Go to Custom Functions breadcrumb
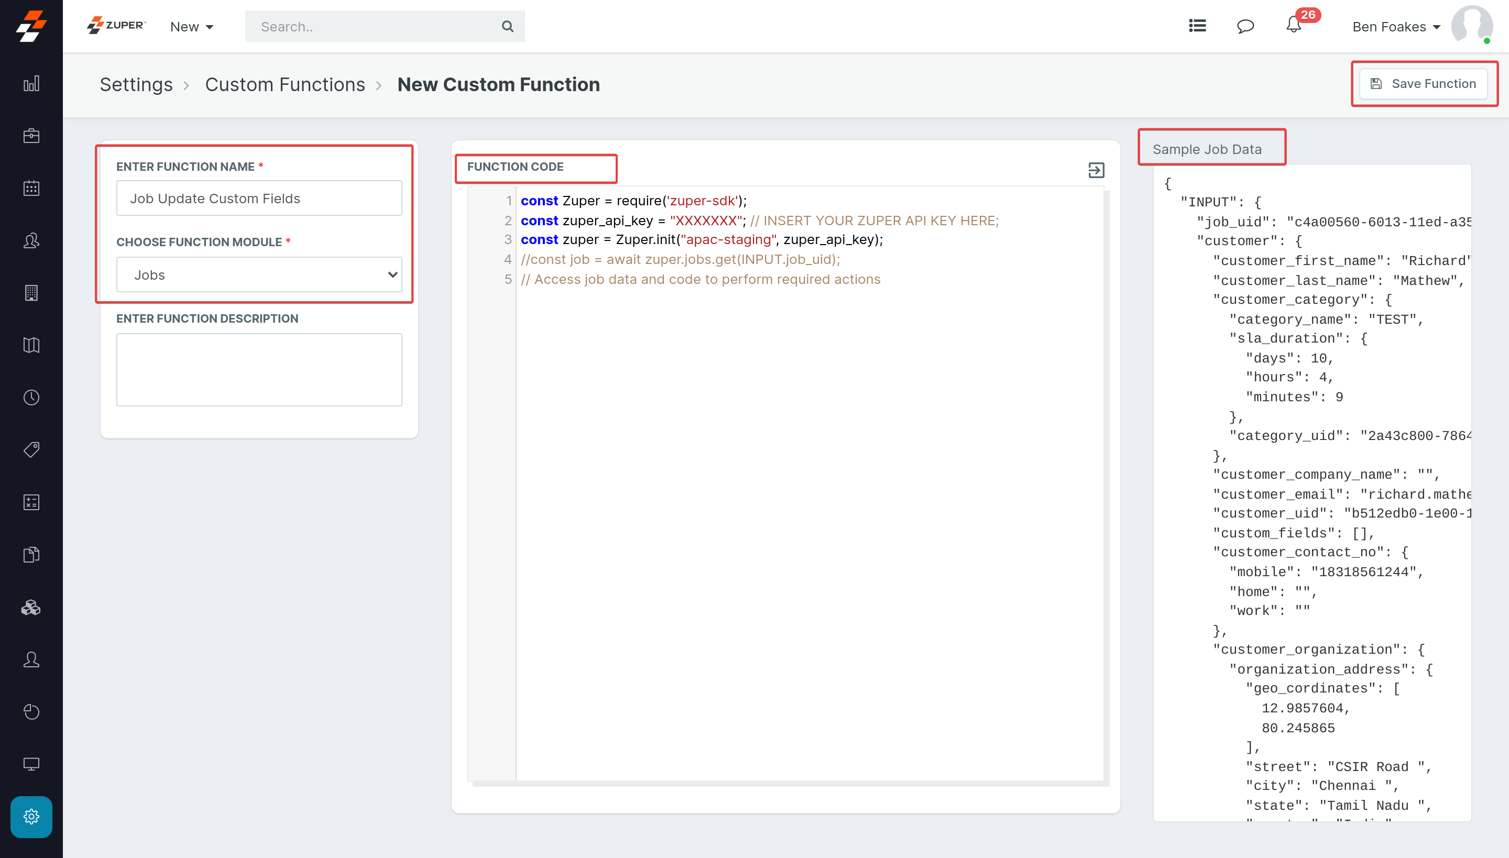The height and width of the screenshot is (858, 1509). [285, 85]
